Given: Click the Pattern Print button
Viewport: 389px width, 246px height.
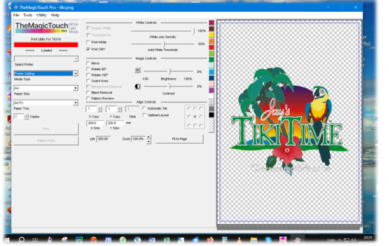Looking at the screenshot, I should pyautogui.click(x=46, y=140).
